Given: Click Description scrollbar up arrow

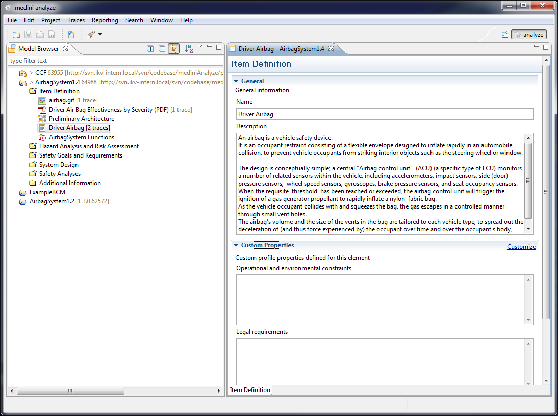Looking at the screenshot, I should (x=528, y=138).
